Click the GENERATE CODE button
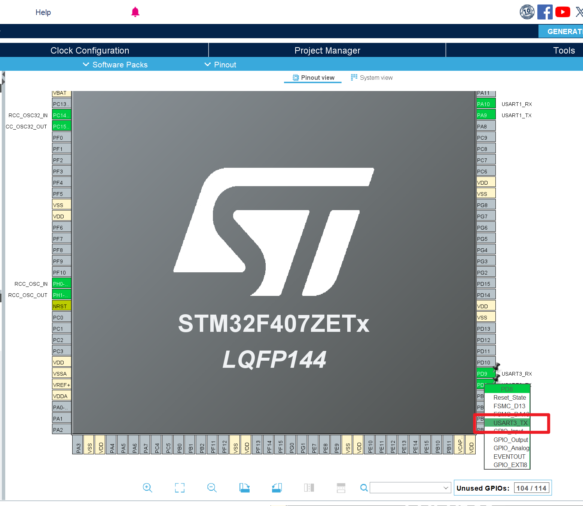 point(561,31)
